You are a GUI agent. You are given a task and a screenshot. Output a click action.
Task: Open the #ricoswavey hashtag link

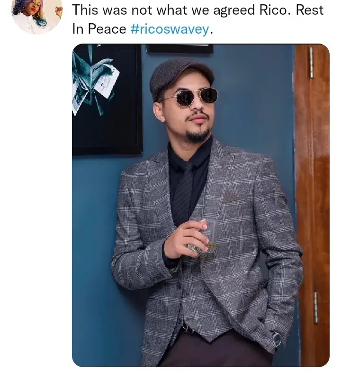tap(170, 29)
